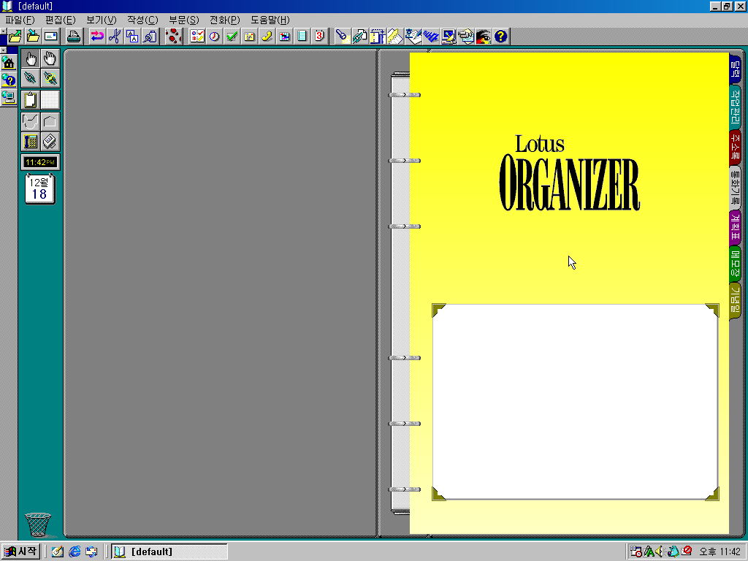Click the wastebasket trash icon

pyautogui.click(x=38, y=524)
